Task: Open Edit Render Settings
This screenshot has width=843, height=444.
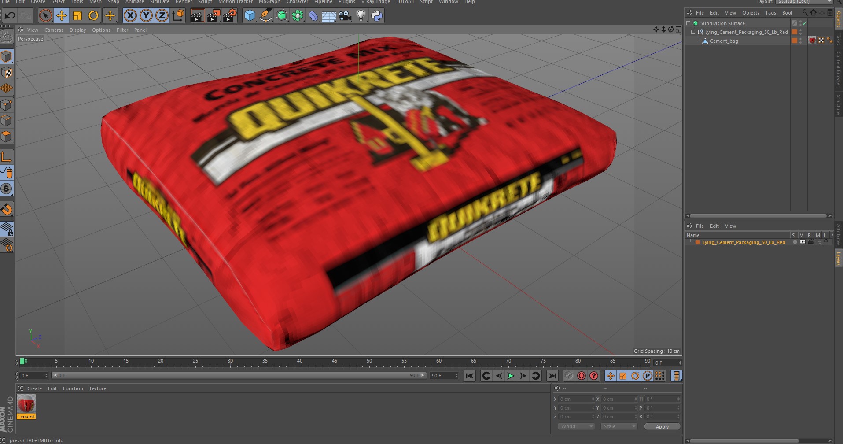Action: (230, 16)
